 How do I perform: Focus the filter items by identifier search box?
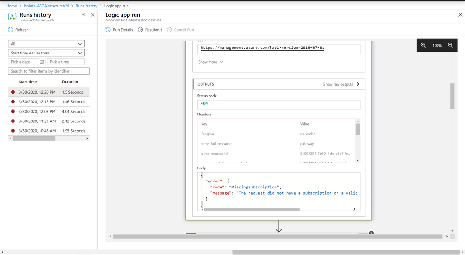click(x=48, y=71)
